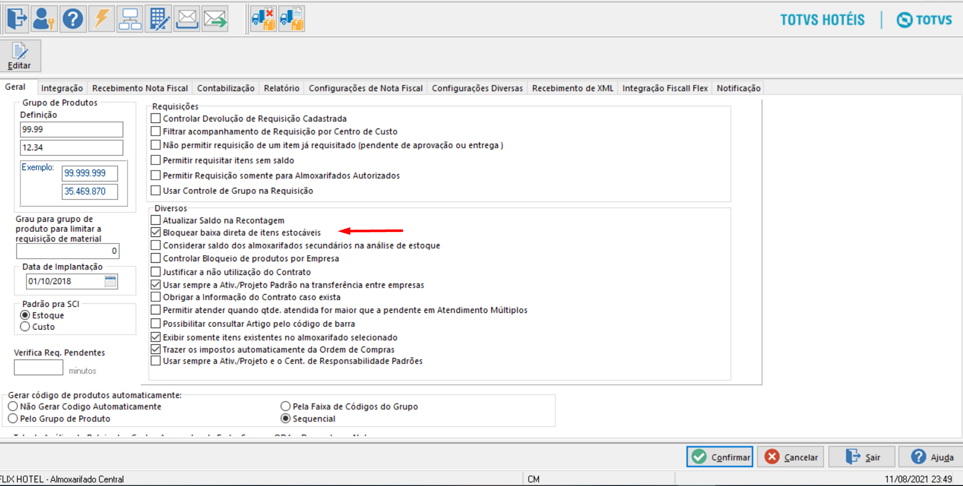
Task: Enable Possibilitar consultar Artigo pelo código de barra
Action: tap(156, 323)
